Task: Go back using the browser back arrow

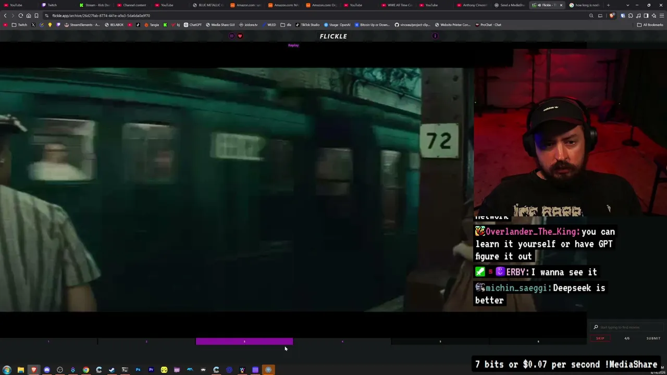Action: [5, 16]
